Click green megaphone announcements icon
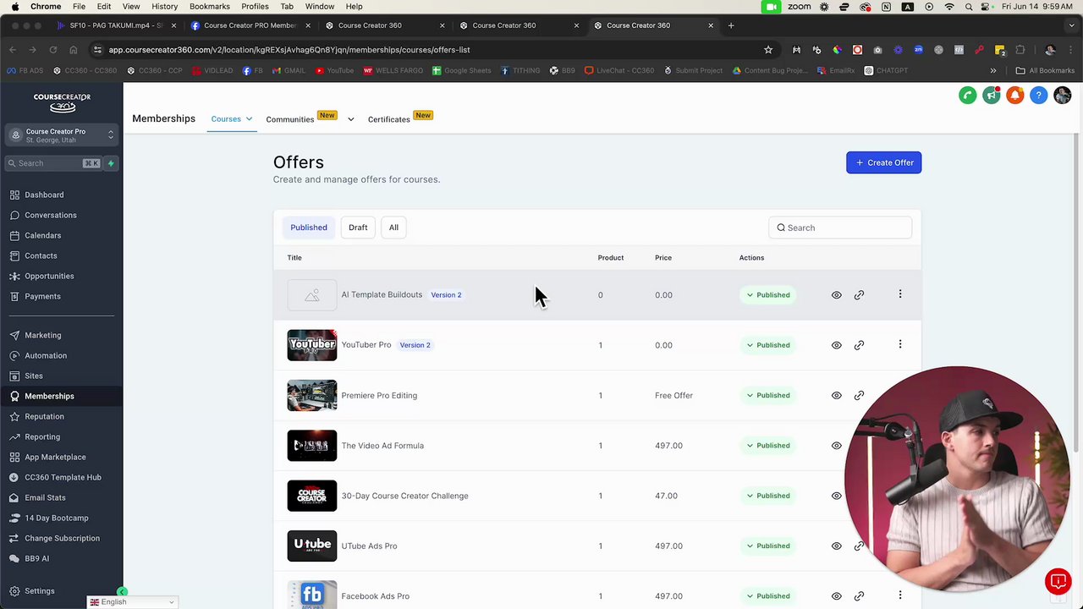This screenshot has height=609, width=1083. click(x=992, y=96)
